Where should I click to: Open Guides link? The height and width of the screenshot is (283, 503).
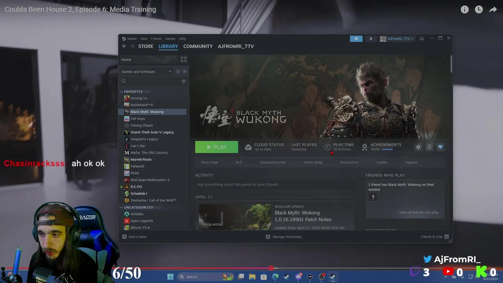tap(382, 162)
